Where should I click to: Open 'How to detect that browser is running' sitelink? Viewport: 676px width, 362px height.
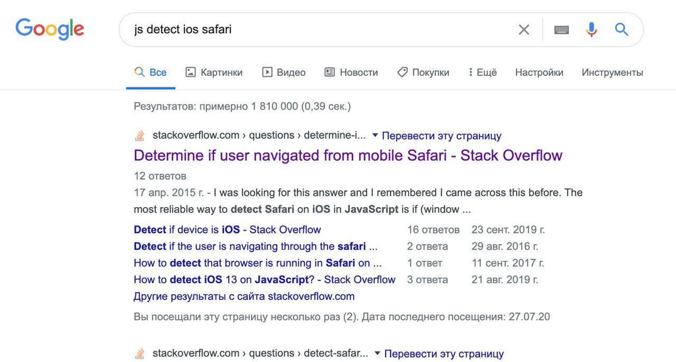pos(258,263)
